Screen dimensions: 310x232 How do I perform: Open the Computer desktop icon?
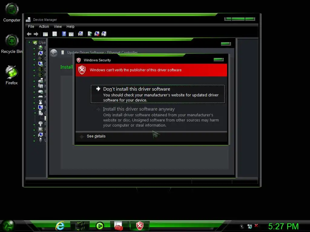click(12, 12)
